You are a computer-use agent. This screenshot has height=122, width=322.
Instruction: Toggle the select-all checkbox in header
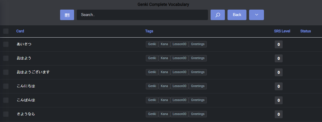tap(6, 31)
